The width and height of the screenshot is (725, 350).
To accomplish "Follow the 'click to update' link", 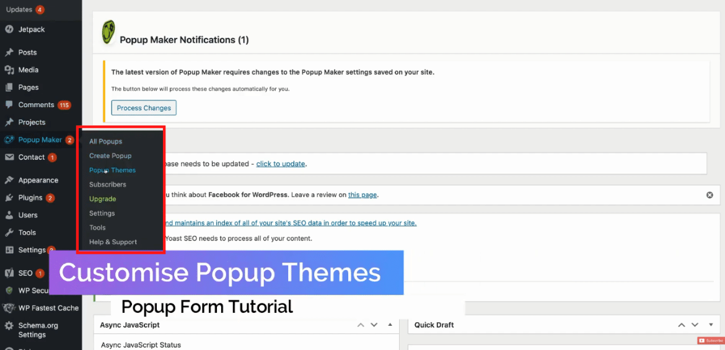I will 281,164.
